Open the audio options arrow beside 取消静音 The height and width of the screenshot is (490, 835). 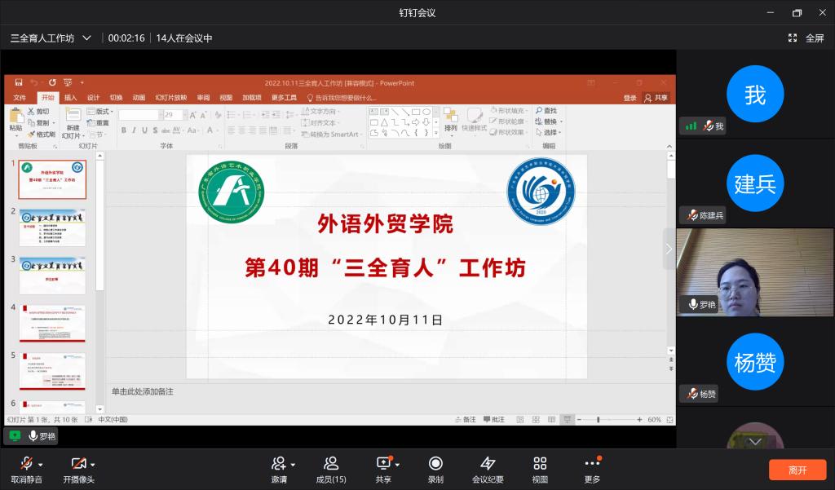click(x=41, y=465)
